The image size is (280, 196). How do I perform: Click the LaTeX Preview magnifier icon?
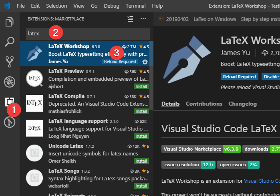(34, 78)
